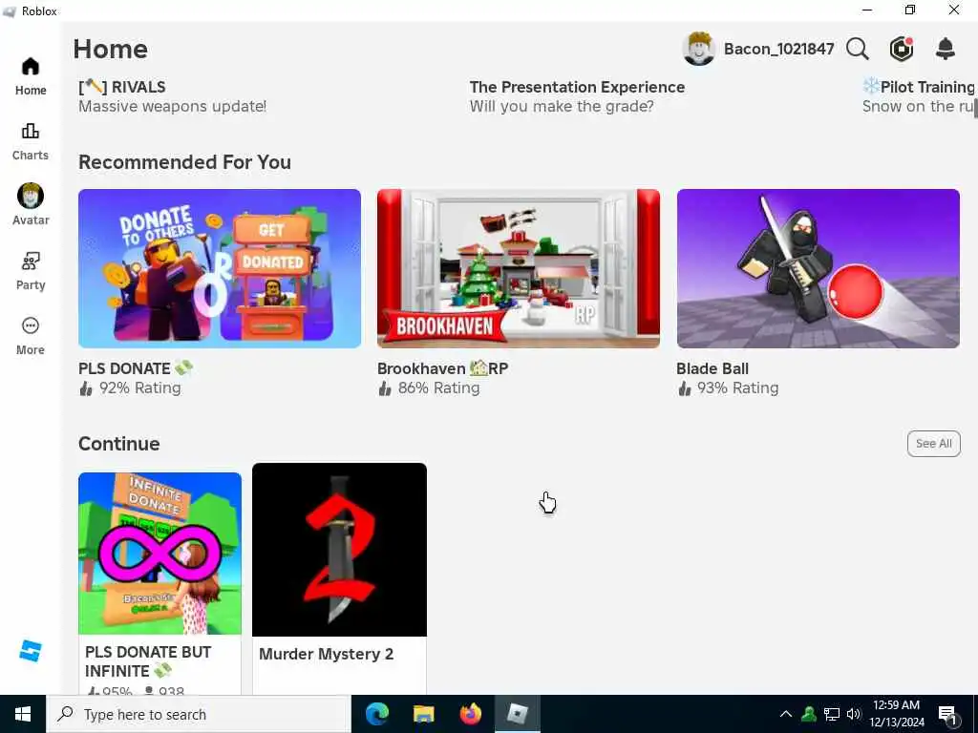The image size is (978, 733).
Task: Click the volume speaker tray icon
Action: pos(854,714)
